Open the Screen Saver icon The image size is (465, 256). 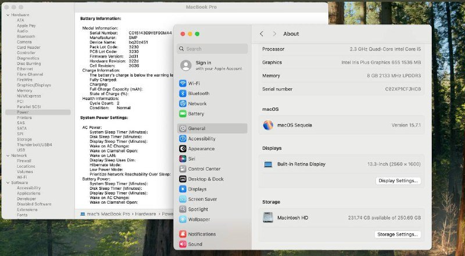(183, 199)
